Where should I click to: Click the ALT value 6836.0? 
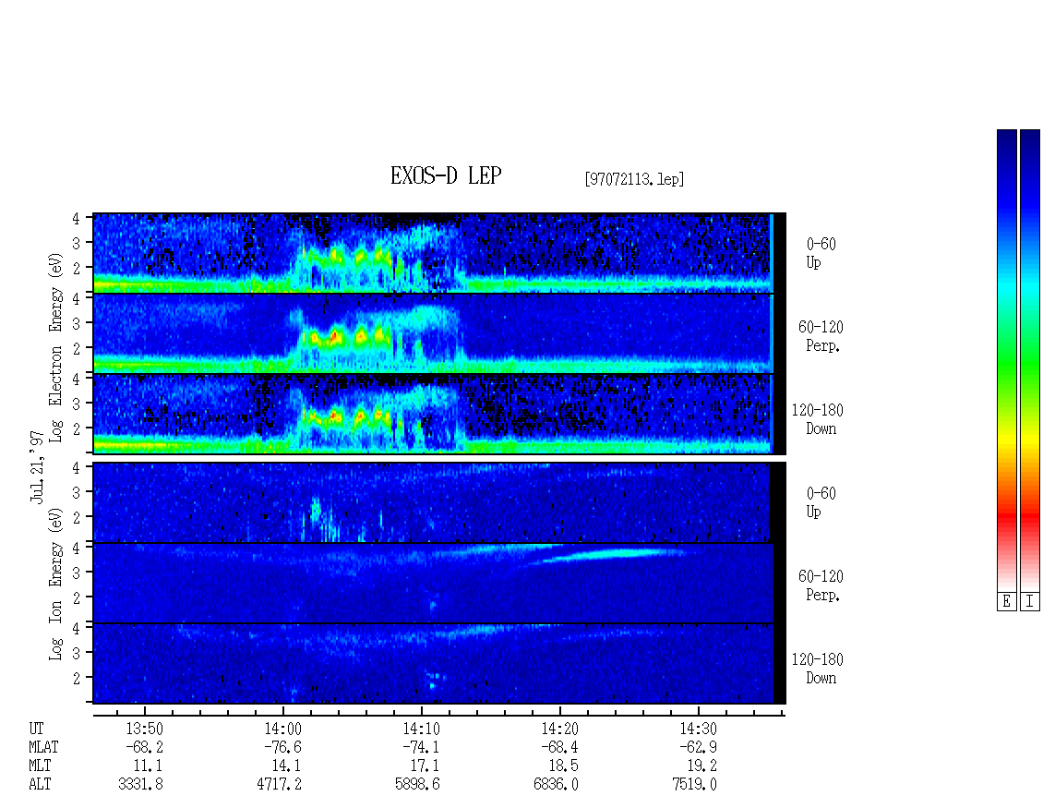pos(556,785)
